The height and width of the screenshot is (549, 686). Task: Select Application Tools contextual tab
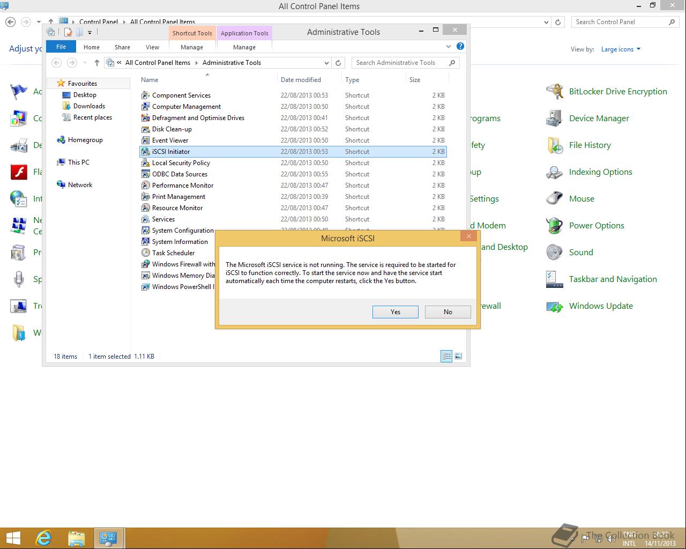pyautogui.click(x=244, y=33)
